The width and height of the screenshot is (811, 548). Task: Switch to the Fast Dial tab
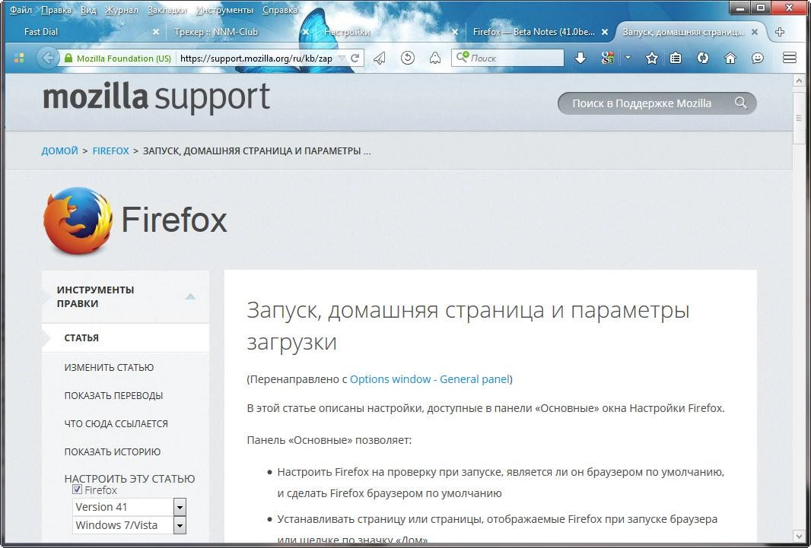click(85, 32)
